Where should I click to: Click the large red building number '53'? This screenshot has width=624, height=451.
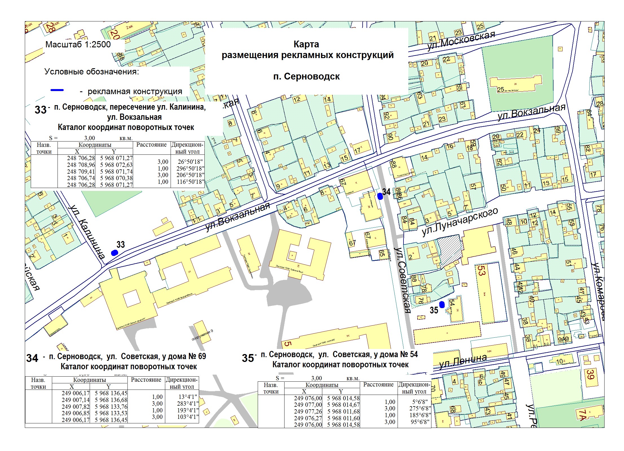[481, 271]
